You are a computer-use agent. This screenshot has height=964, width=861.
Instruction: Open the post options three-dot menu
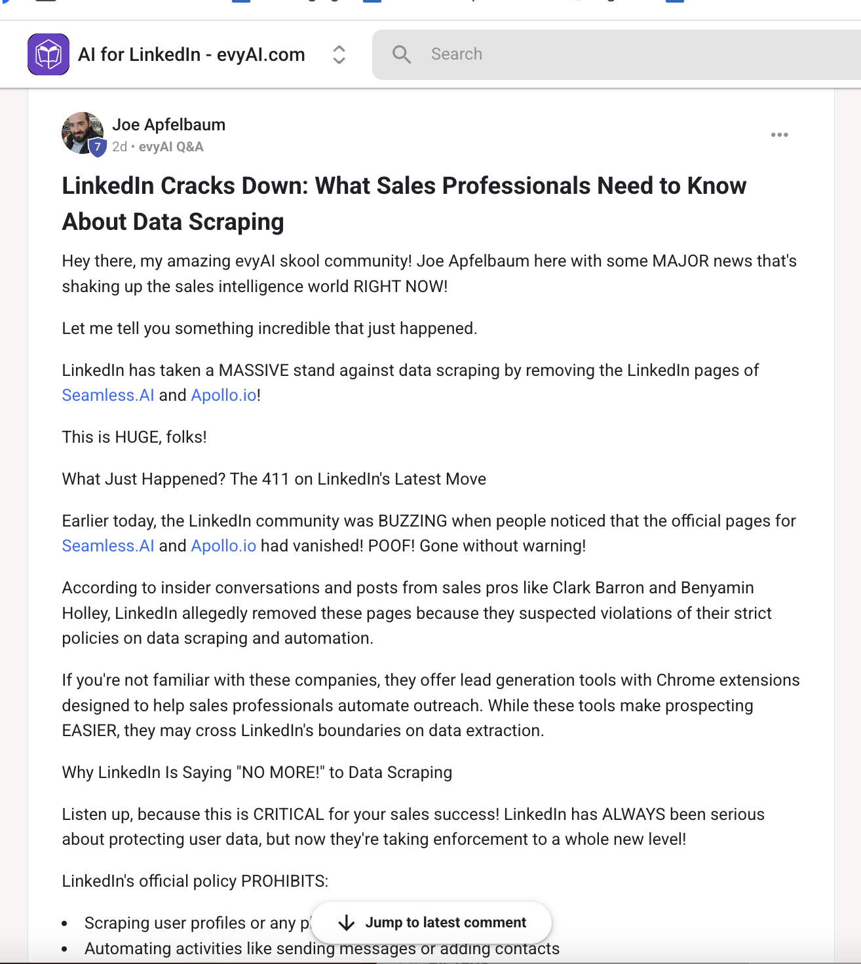click(779, 134)
